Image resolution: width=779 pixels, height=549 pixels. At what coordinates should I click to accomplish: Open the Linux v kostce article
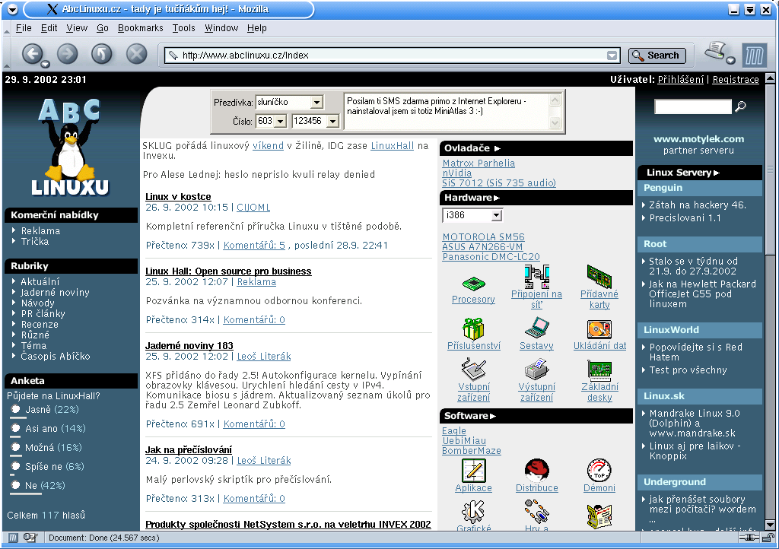(178, 197)
